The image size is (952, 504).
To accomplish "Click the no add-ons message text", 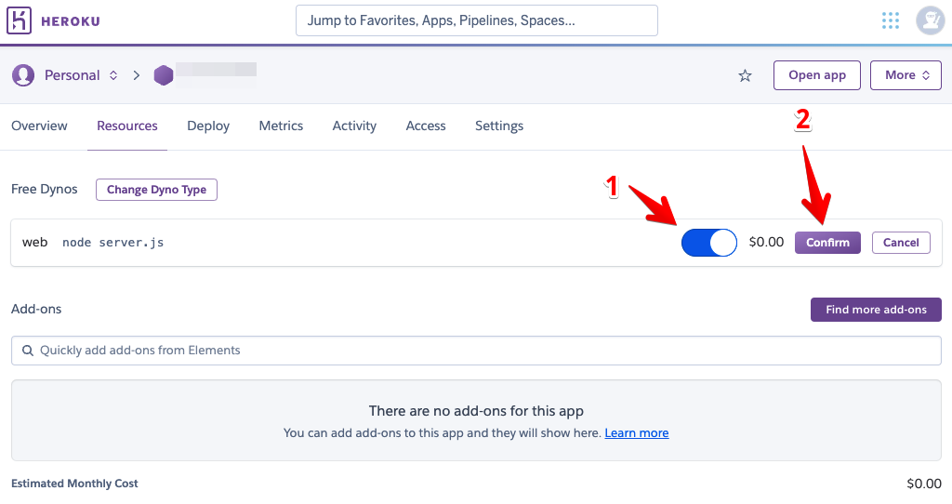I will coord(476,411).
